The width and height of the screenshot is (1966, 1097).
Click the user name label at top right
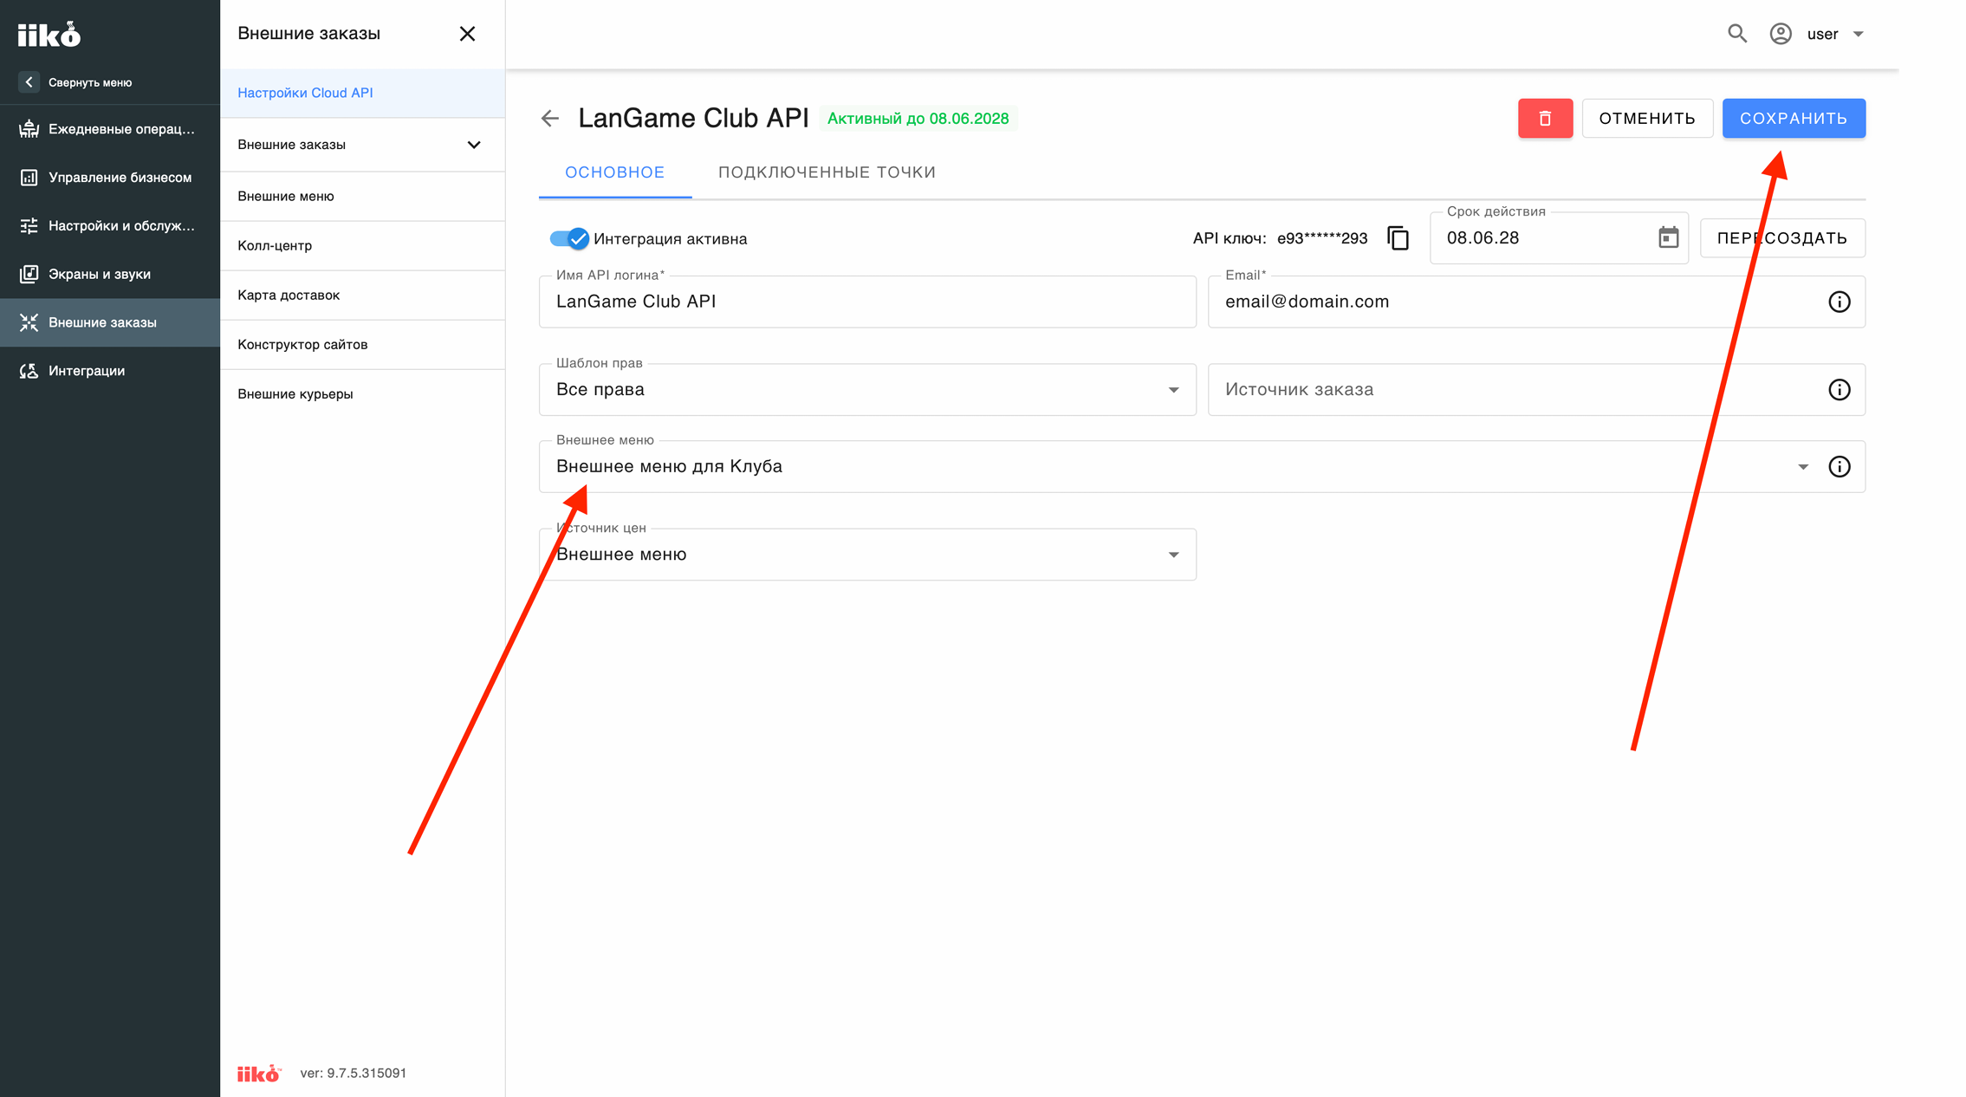(1822, 35)
